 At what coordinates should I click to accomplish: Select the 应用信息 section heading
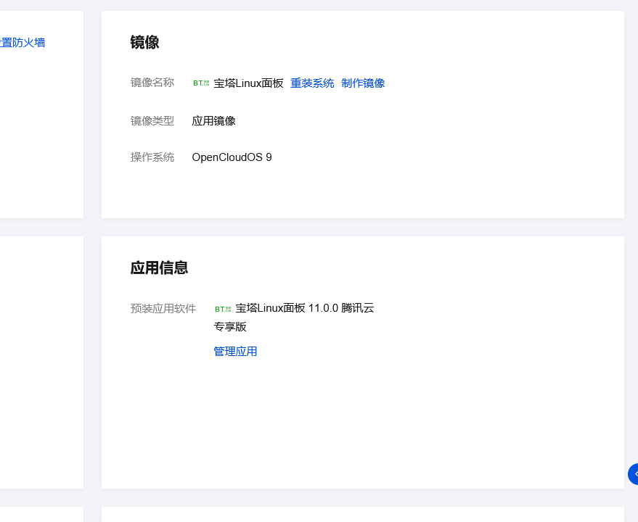(159, 268)
